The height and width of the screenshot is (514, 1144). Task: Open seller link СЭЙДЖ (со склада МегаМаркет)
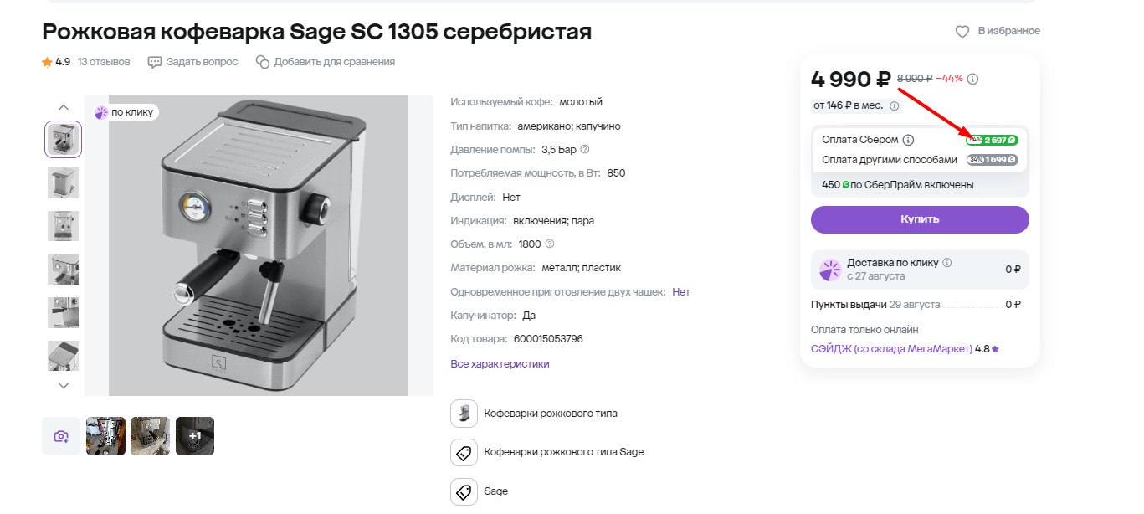pyautogui.click(x=891, y=348)
